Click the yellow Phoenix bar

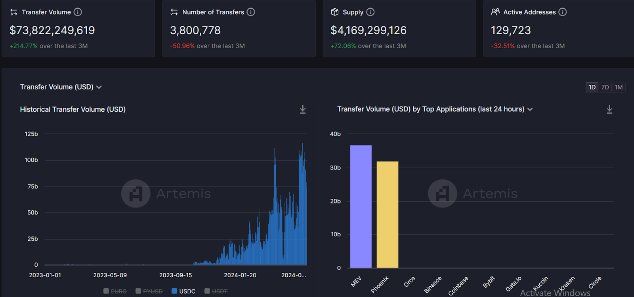388,215
